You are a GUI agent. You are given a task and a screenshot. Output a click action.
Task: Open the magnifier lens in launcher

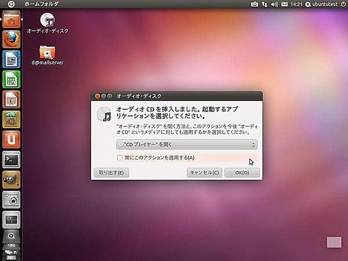click(12, 236)
